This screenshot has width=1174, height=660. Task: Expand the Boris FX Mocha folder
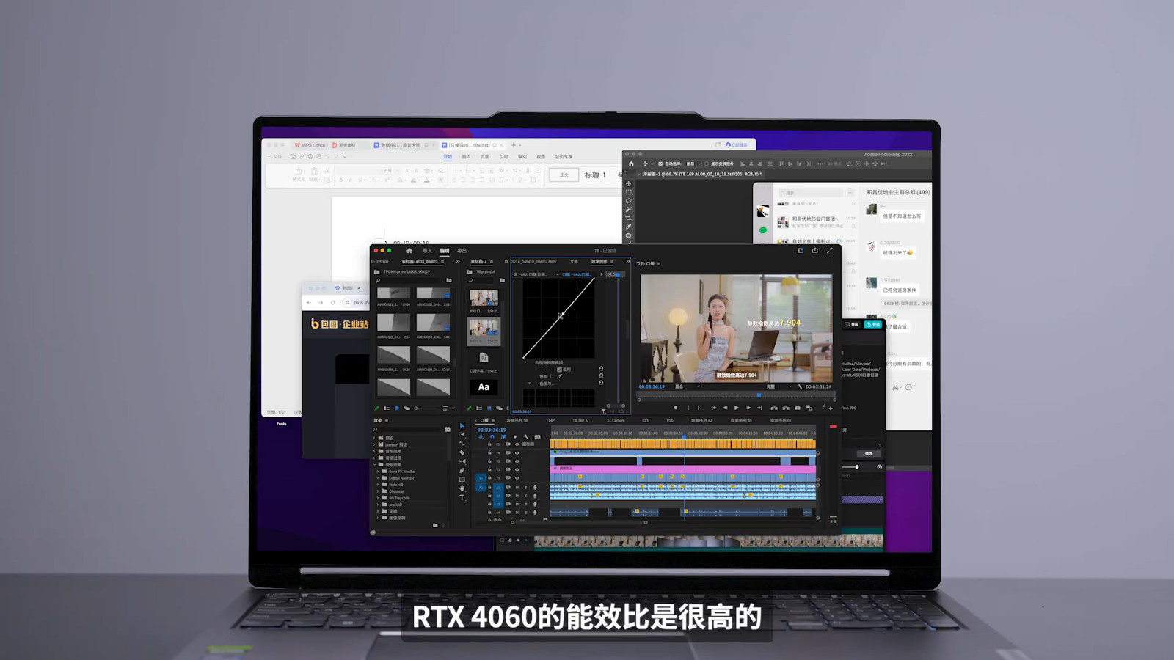(378, 472)
